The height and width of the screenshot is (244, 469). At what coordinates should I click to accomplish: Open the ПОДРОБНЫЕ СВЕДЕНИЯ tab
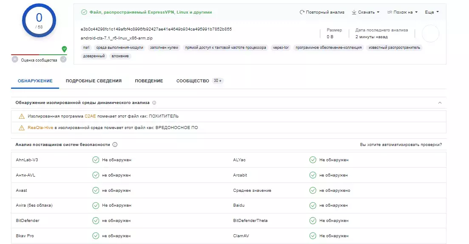click(x=93, y=81)
